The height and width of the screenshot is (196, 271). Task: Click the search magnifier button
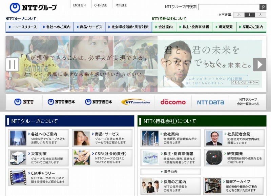263,7
